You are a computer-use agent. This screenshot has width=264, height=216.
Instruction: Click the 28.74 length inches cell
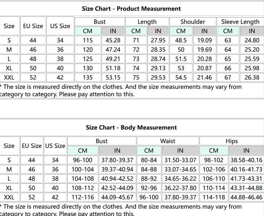pyautogui.click(x=158, y=59)
